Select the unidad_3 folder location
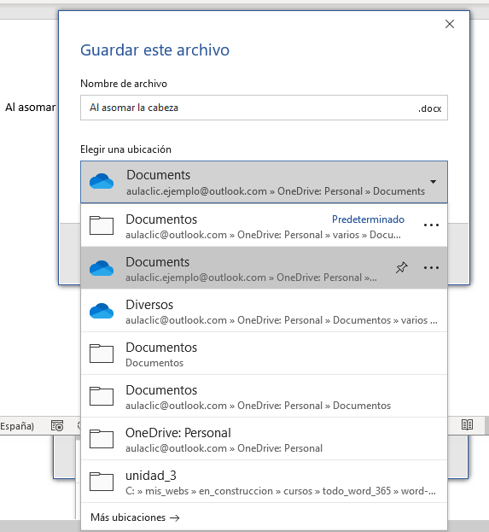The height and width of the screenshot is (532, 489). pyautogui.click(x=264, y=482)
